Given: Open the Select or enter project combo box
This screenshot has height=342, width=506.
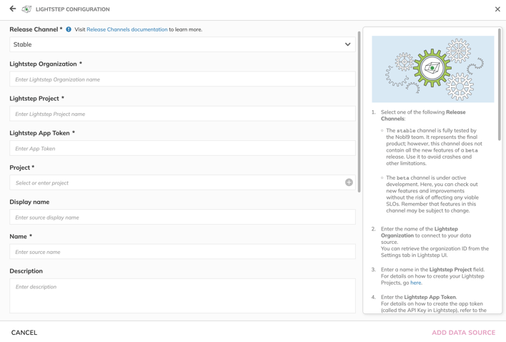Looking at the screenshot, I should [182, 182].
